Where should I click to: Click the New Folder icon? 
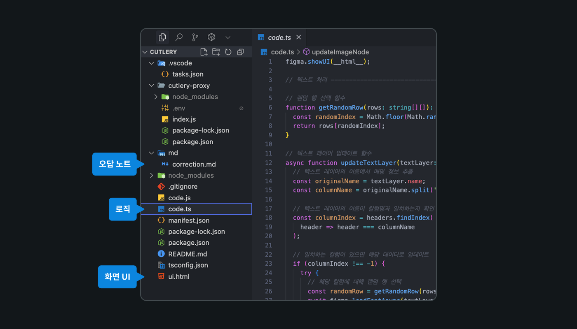216,52
